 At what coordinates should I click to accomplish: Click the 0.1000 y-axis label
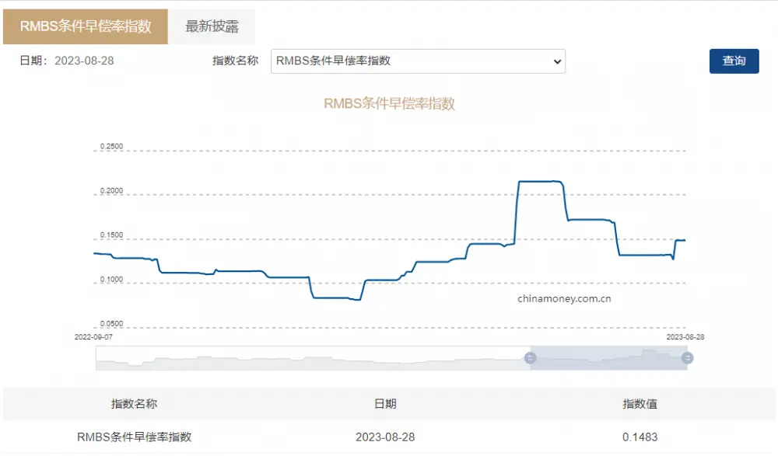111,279
